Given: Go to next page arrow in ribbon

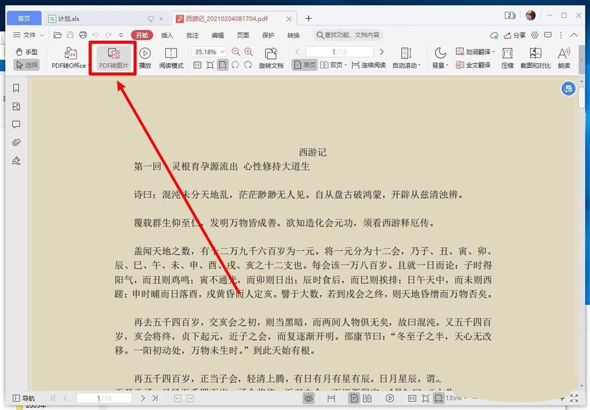Looking at the screenshot, I should pyautogui.click(x=382, y=51).
